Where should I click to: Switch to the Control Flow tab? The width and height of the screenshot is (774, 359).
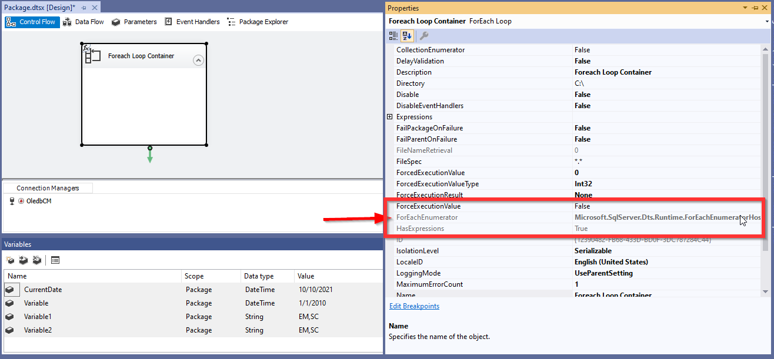[x=32, y=22]
